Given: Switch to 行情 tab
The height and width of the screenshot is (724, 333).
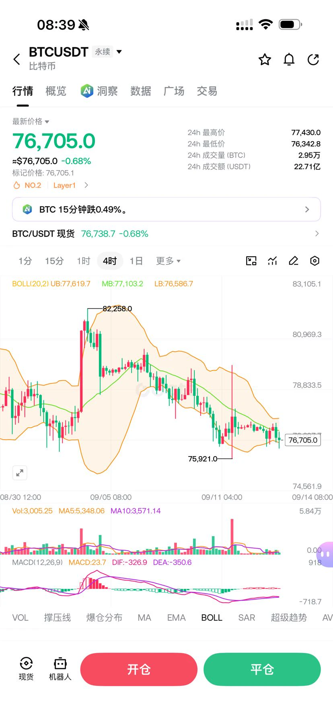Looking at the screenshot, I should coord(23,91).
